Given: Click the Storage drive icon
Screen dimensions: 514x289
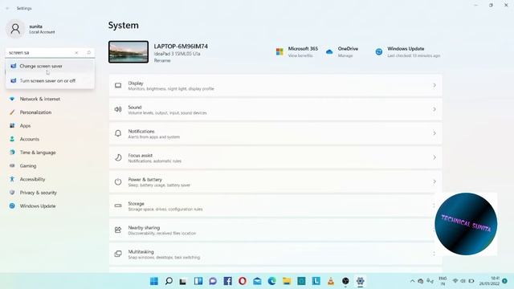Looking at the screenshot, I should (118, 206).
